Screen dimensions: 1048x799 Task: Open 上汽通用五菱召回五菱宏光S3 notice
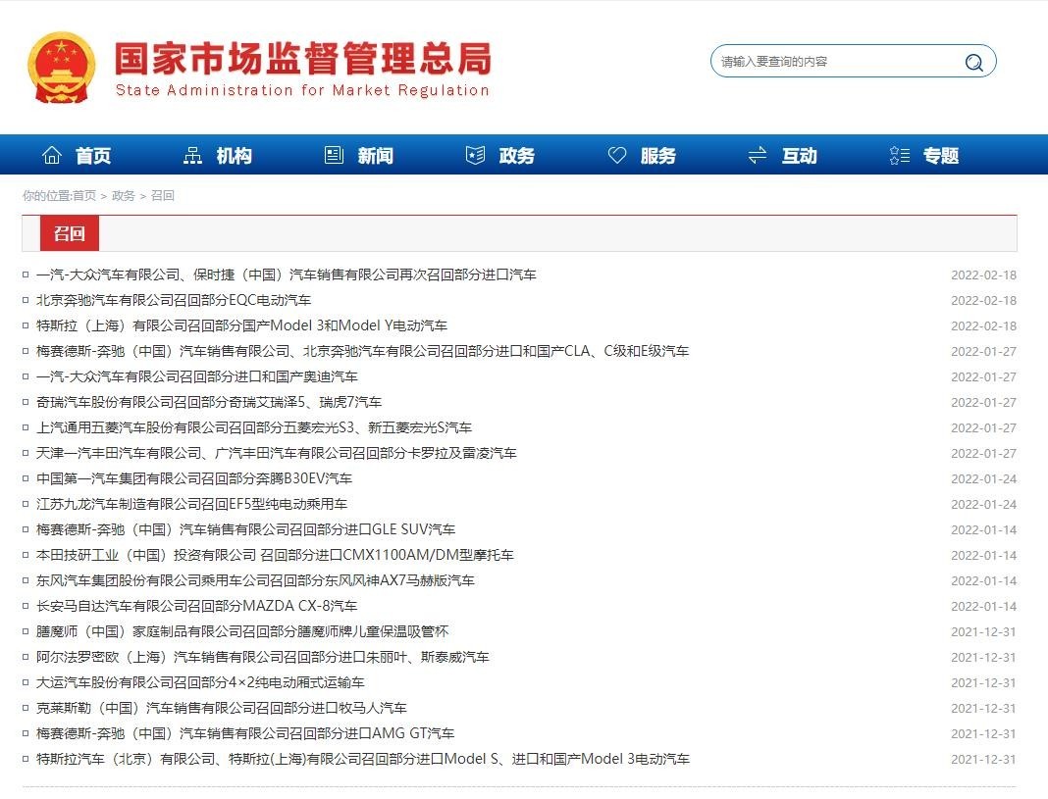(254, 427)
